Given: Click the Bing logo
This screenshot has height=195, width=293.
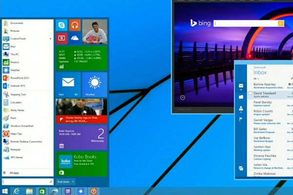Looking at the screenshot, I should pyautogui.click(x=200, y=23).
